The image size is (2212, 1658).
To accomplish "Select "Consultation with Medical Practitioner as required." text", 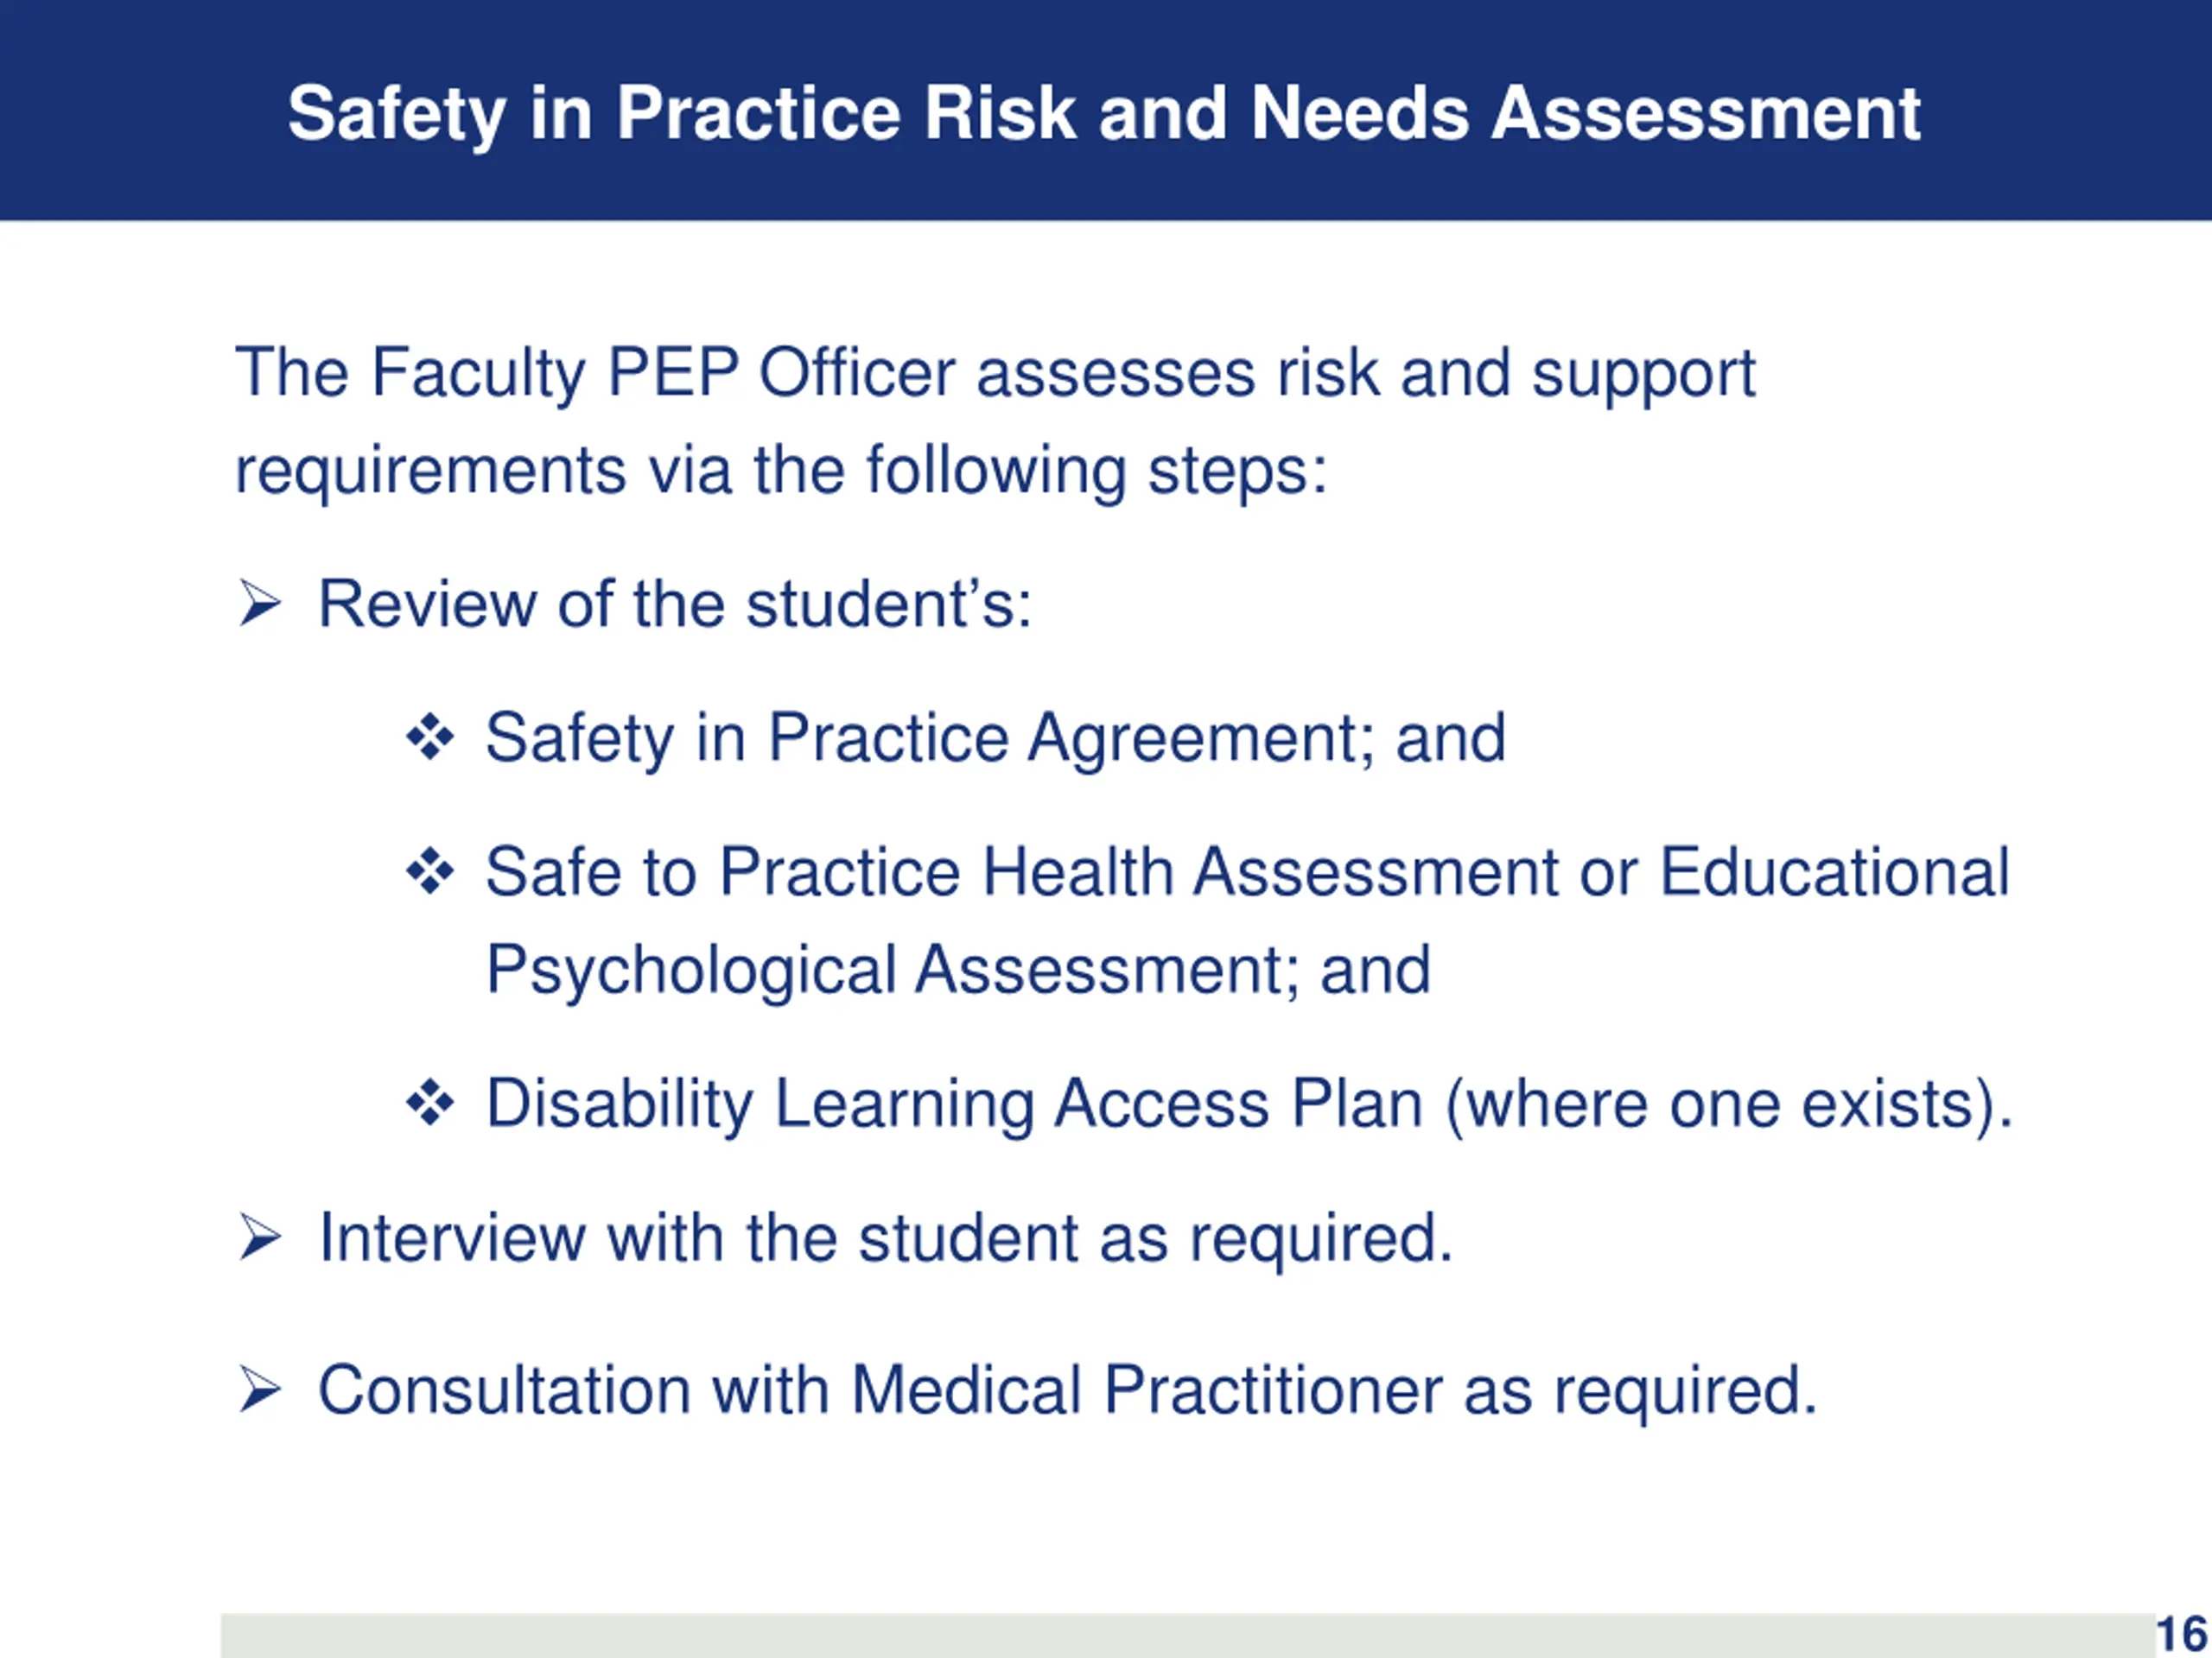I will pyautogui.click(x=1067, y=1390).
